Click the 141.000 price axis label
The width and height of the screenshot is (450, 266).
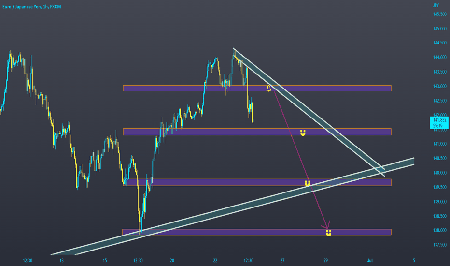point(440,144)
